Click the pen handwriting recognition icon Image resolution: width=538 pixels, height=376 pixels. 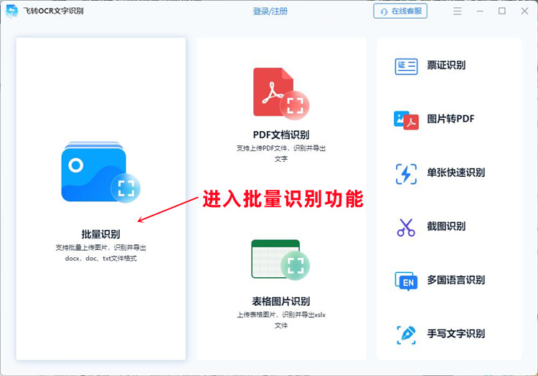point(406,334)
